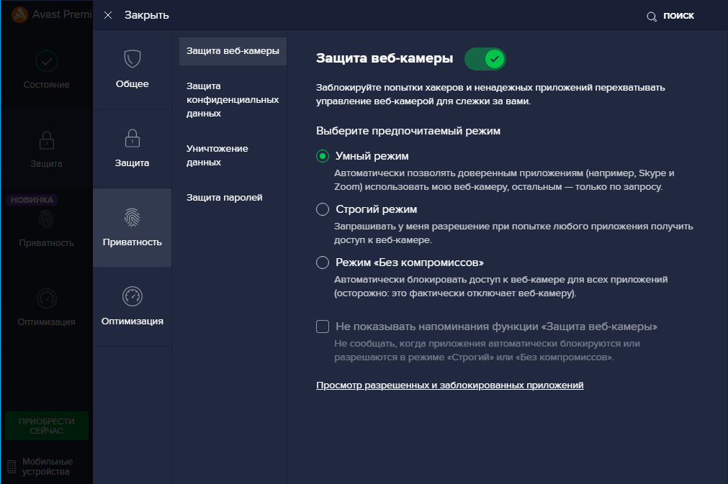The image size is (728, 484).
Task: Click the green checkmark Состояние icon
Action: pos(46,61)
